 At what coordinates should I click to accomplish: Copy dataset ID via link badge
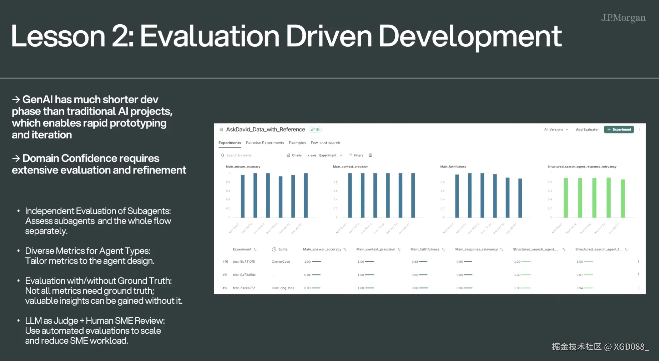[x=315, y=130]
